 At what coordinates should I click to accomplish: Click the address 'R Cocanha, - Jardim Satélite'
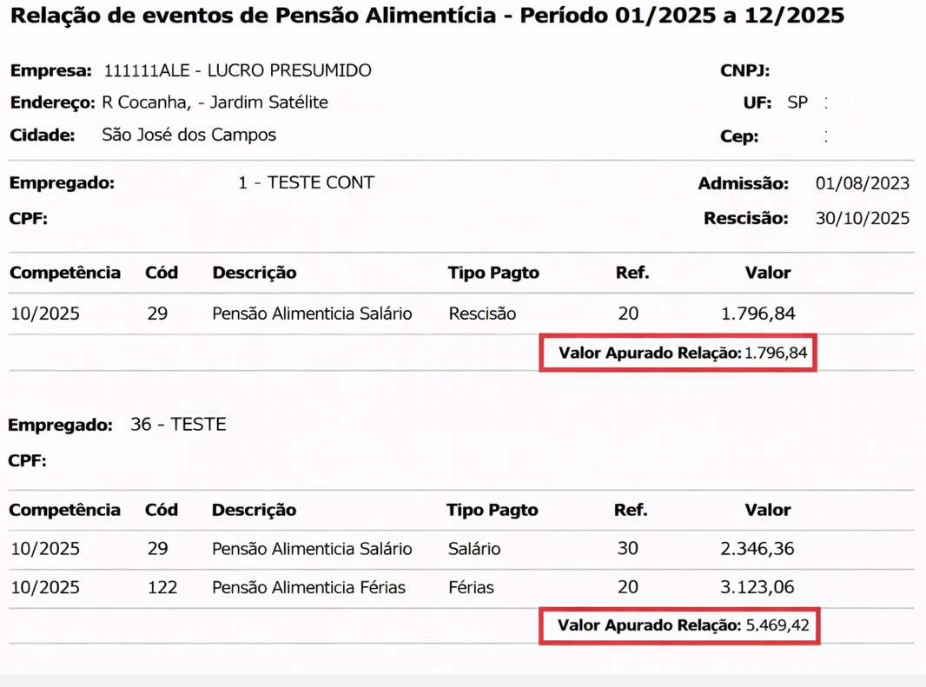[x=215, y=102]
